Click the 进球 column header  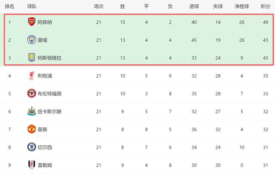194,6
